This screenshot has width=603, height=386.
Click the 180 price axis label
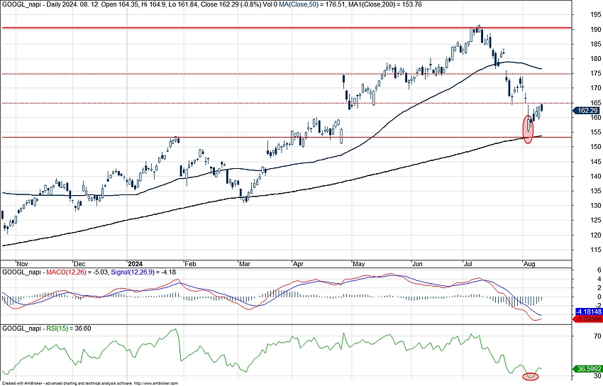coord(595,59)
